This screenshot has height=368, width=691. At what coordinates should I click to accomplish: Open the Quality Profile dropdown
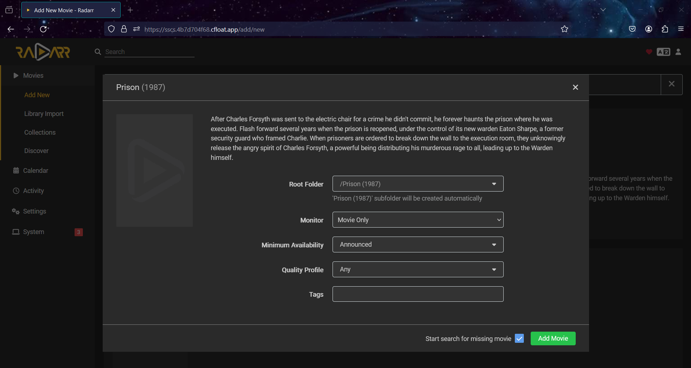[418, 269]
